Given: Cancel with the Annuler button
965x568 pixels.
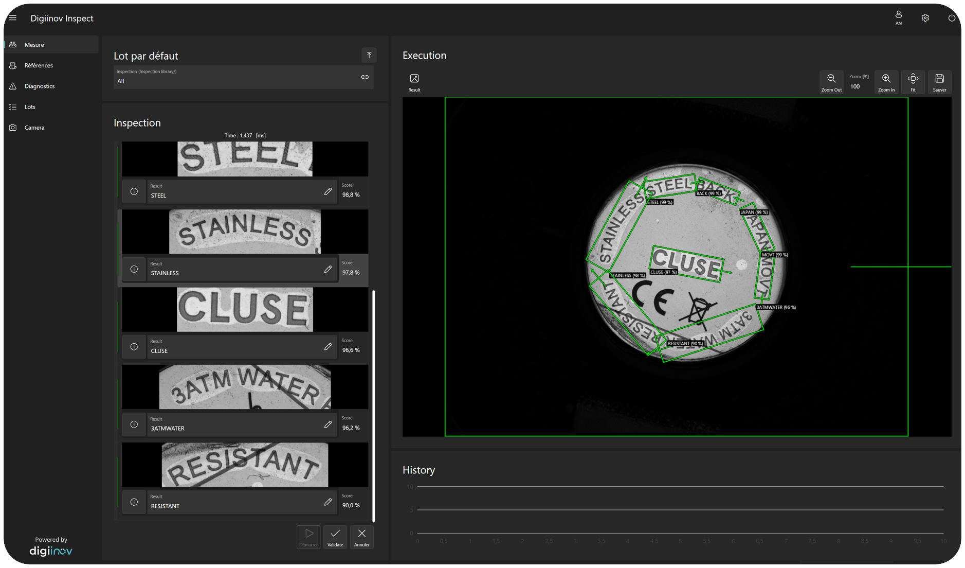Looking at the screenshot, I should point(361,537).
